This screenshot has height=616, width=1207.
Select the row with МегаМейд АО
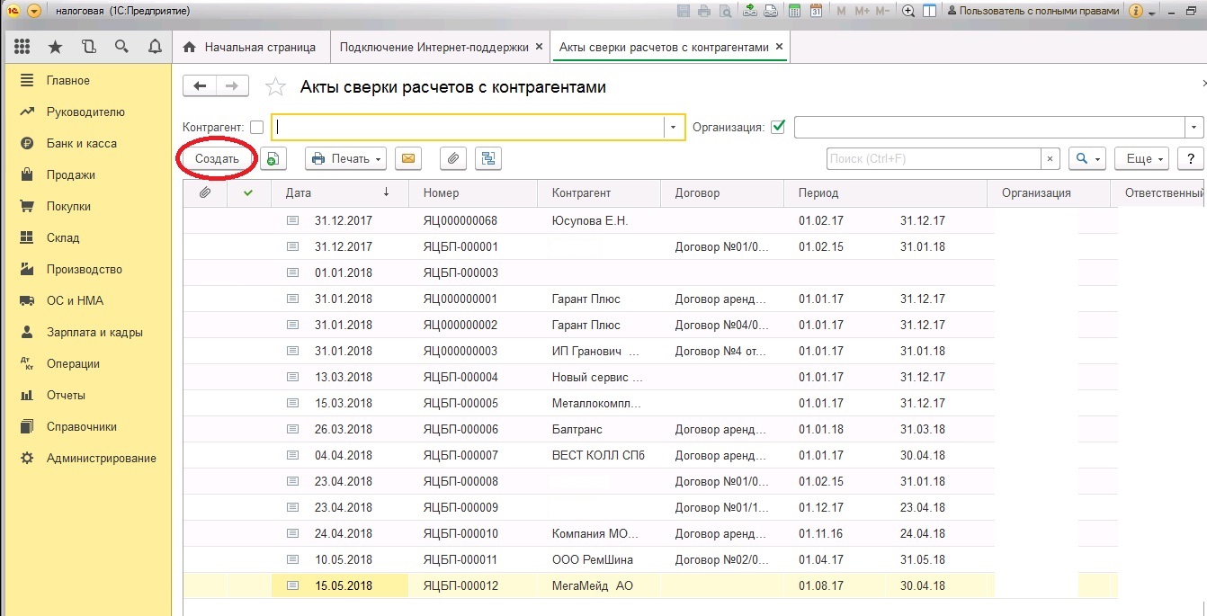(x=650, y=585)
